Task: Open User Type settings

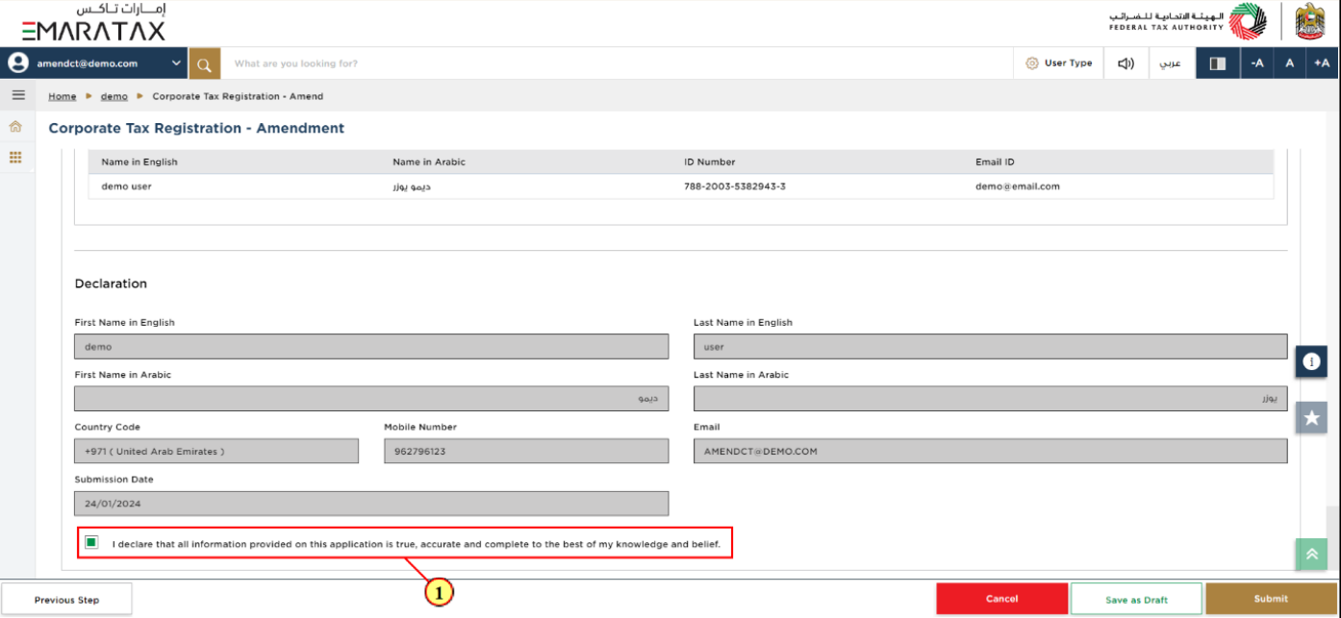Action: 1058,63
